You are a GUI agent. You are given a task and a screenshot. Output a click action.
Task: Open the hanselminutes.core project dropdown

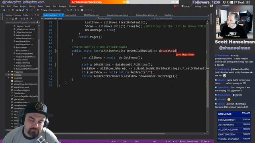pos(96,19)
